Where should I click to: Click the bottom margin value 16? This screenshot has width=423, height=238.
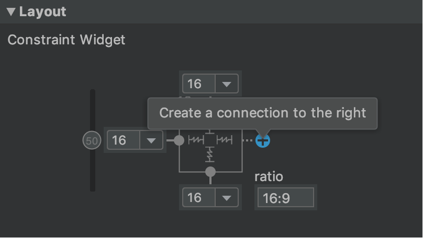pyautogui.click(x=195, y=198)
